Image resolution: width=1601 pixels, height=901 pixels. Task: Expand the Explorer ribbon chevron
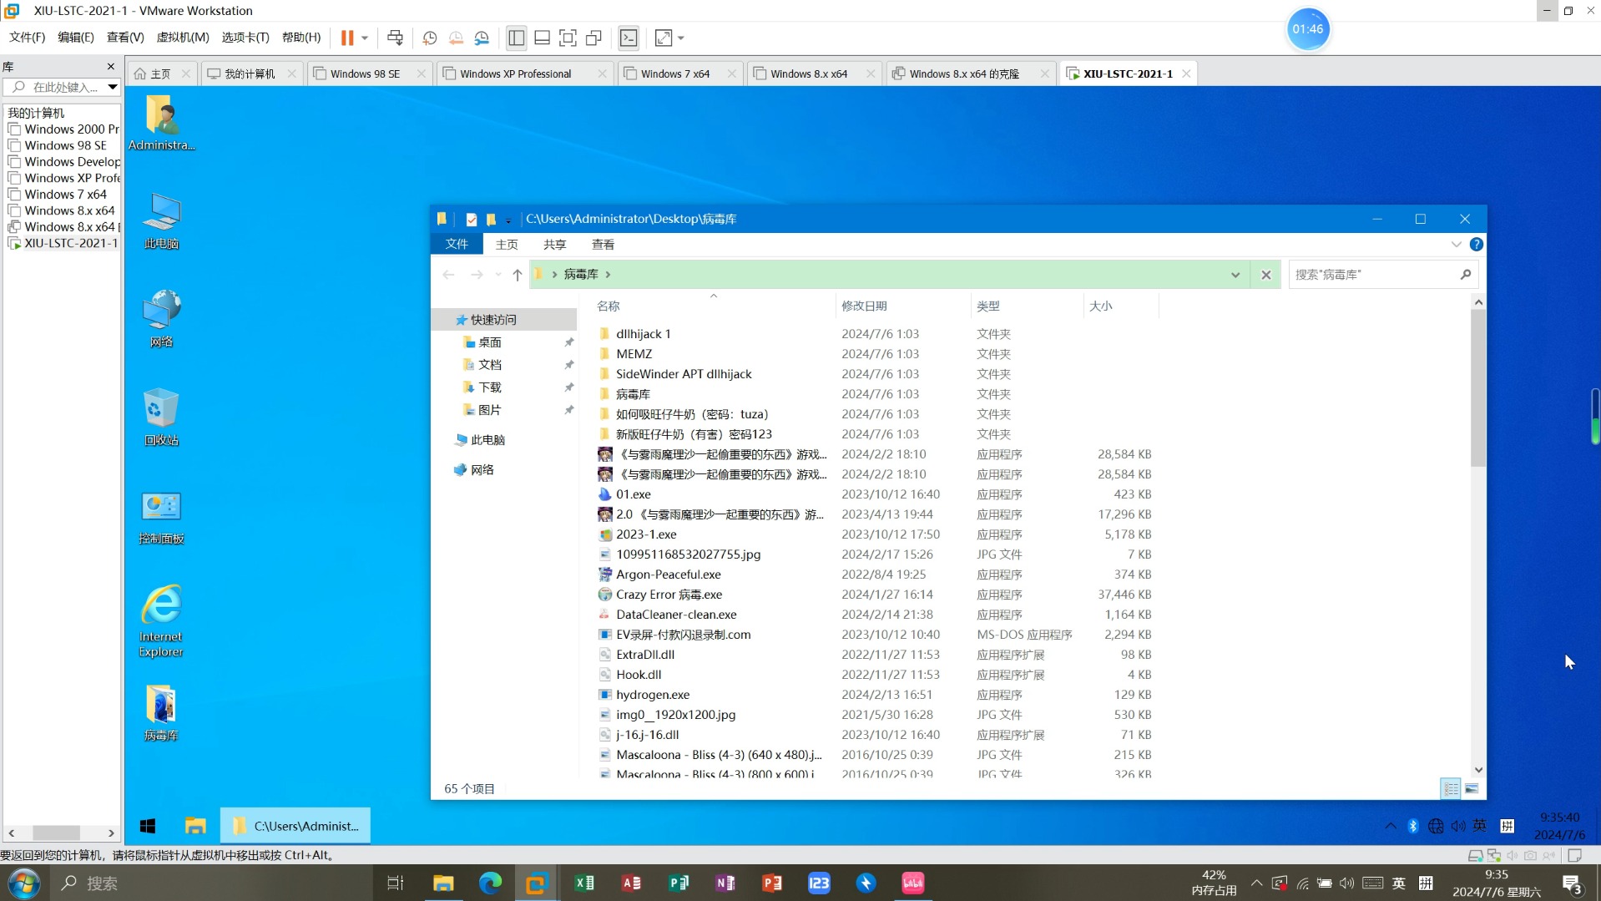click(1456, 244)
